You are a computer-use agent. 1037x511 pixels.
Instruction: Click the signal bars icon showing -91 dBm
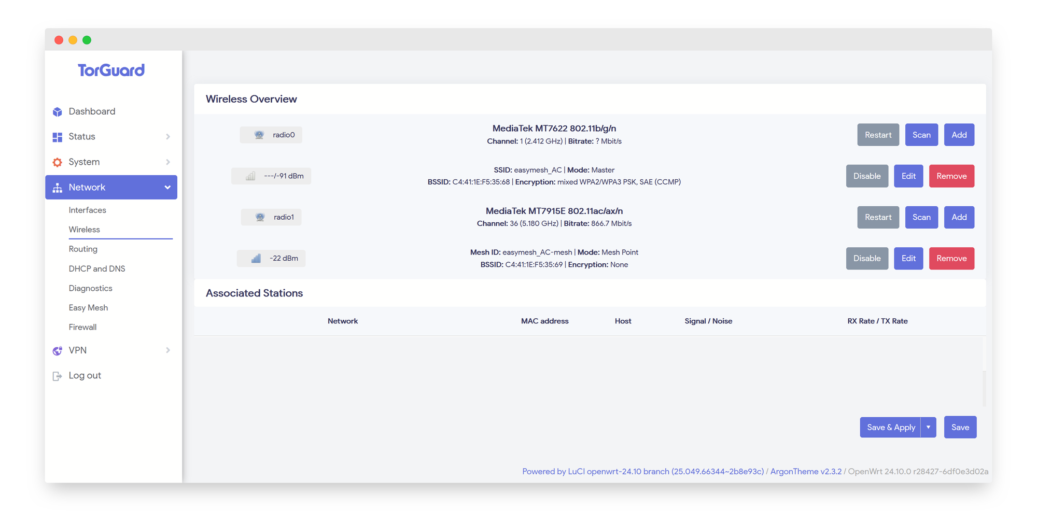point(250,176)
